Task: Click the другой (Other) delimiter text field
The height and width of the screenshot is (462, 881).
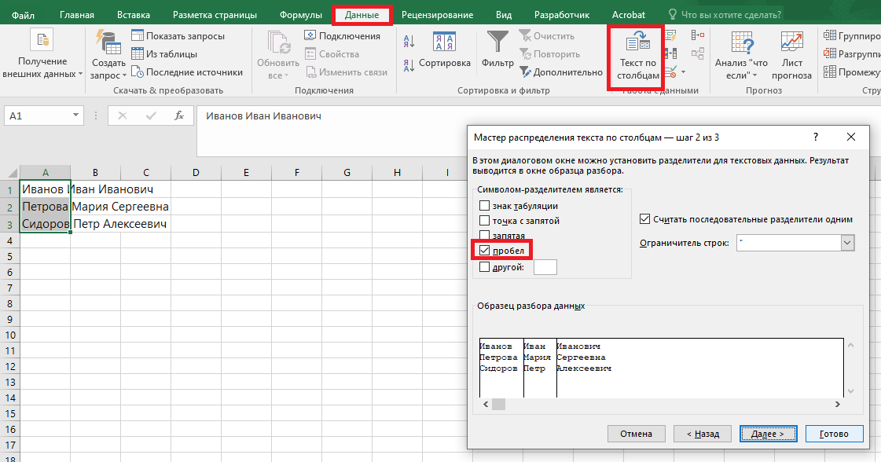Action: pos(545,267)
